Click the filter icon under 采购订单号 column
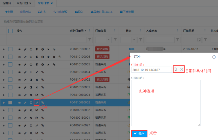This screenshot has height=140, width=218. [x=90, y=40]
